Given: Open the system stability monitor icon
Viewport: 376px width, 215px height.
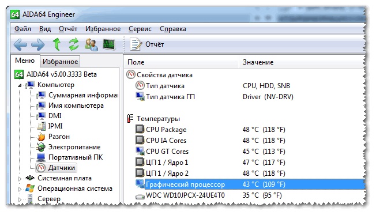Looking at the screenshot, I should click(x=109, y=44).
